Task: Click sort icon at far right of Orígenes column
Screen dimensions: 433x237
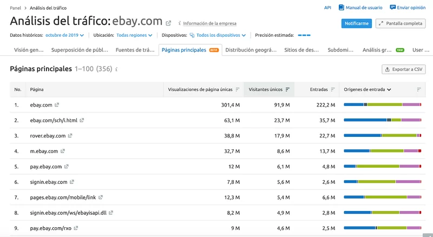Action: click(x=419, y=89)
